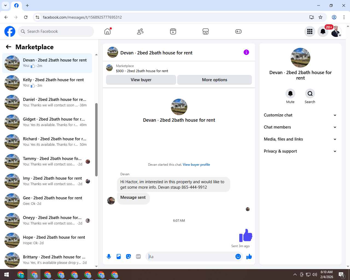Click the Search Facebook field
Viewport: 350px width, 280px height.
[x=56, y=31]
